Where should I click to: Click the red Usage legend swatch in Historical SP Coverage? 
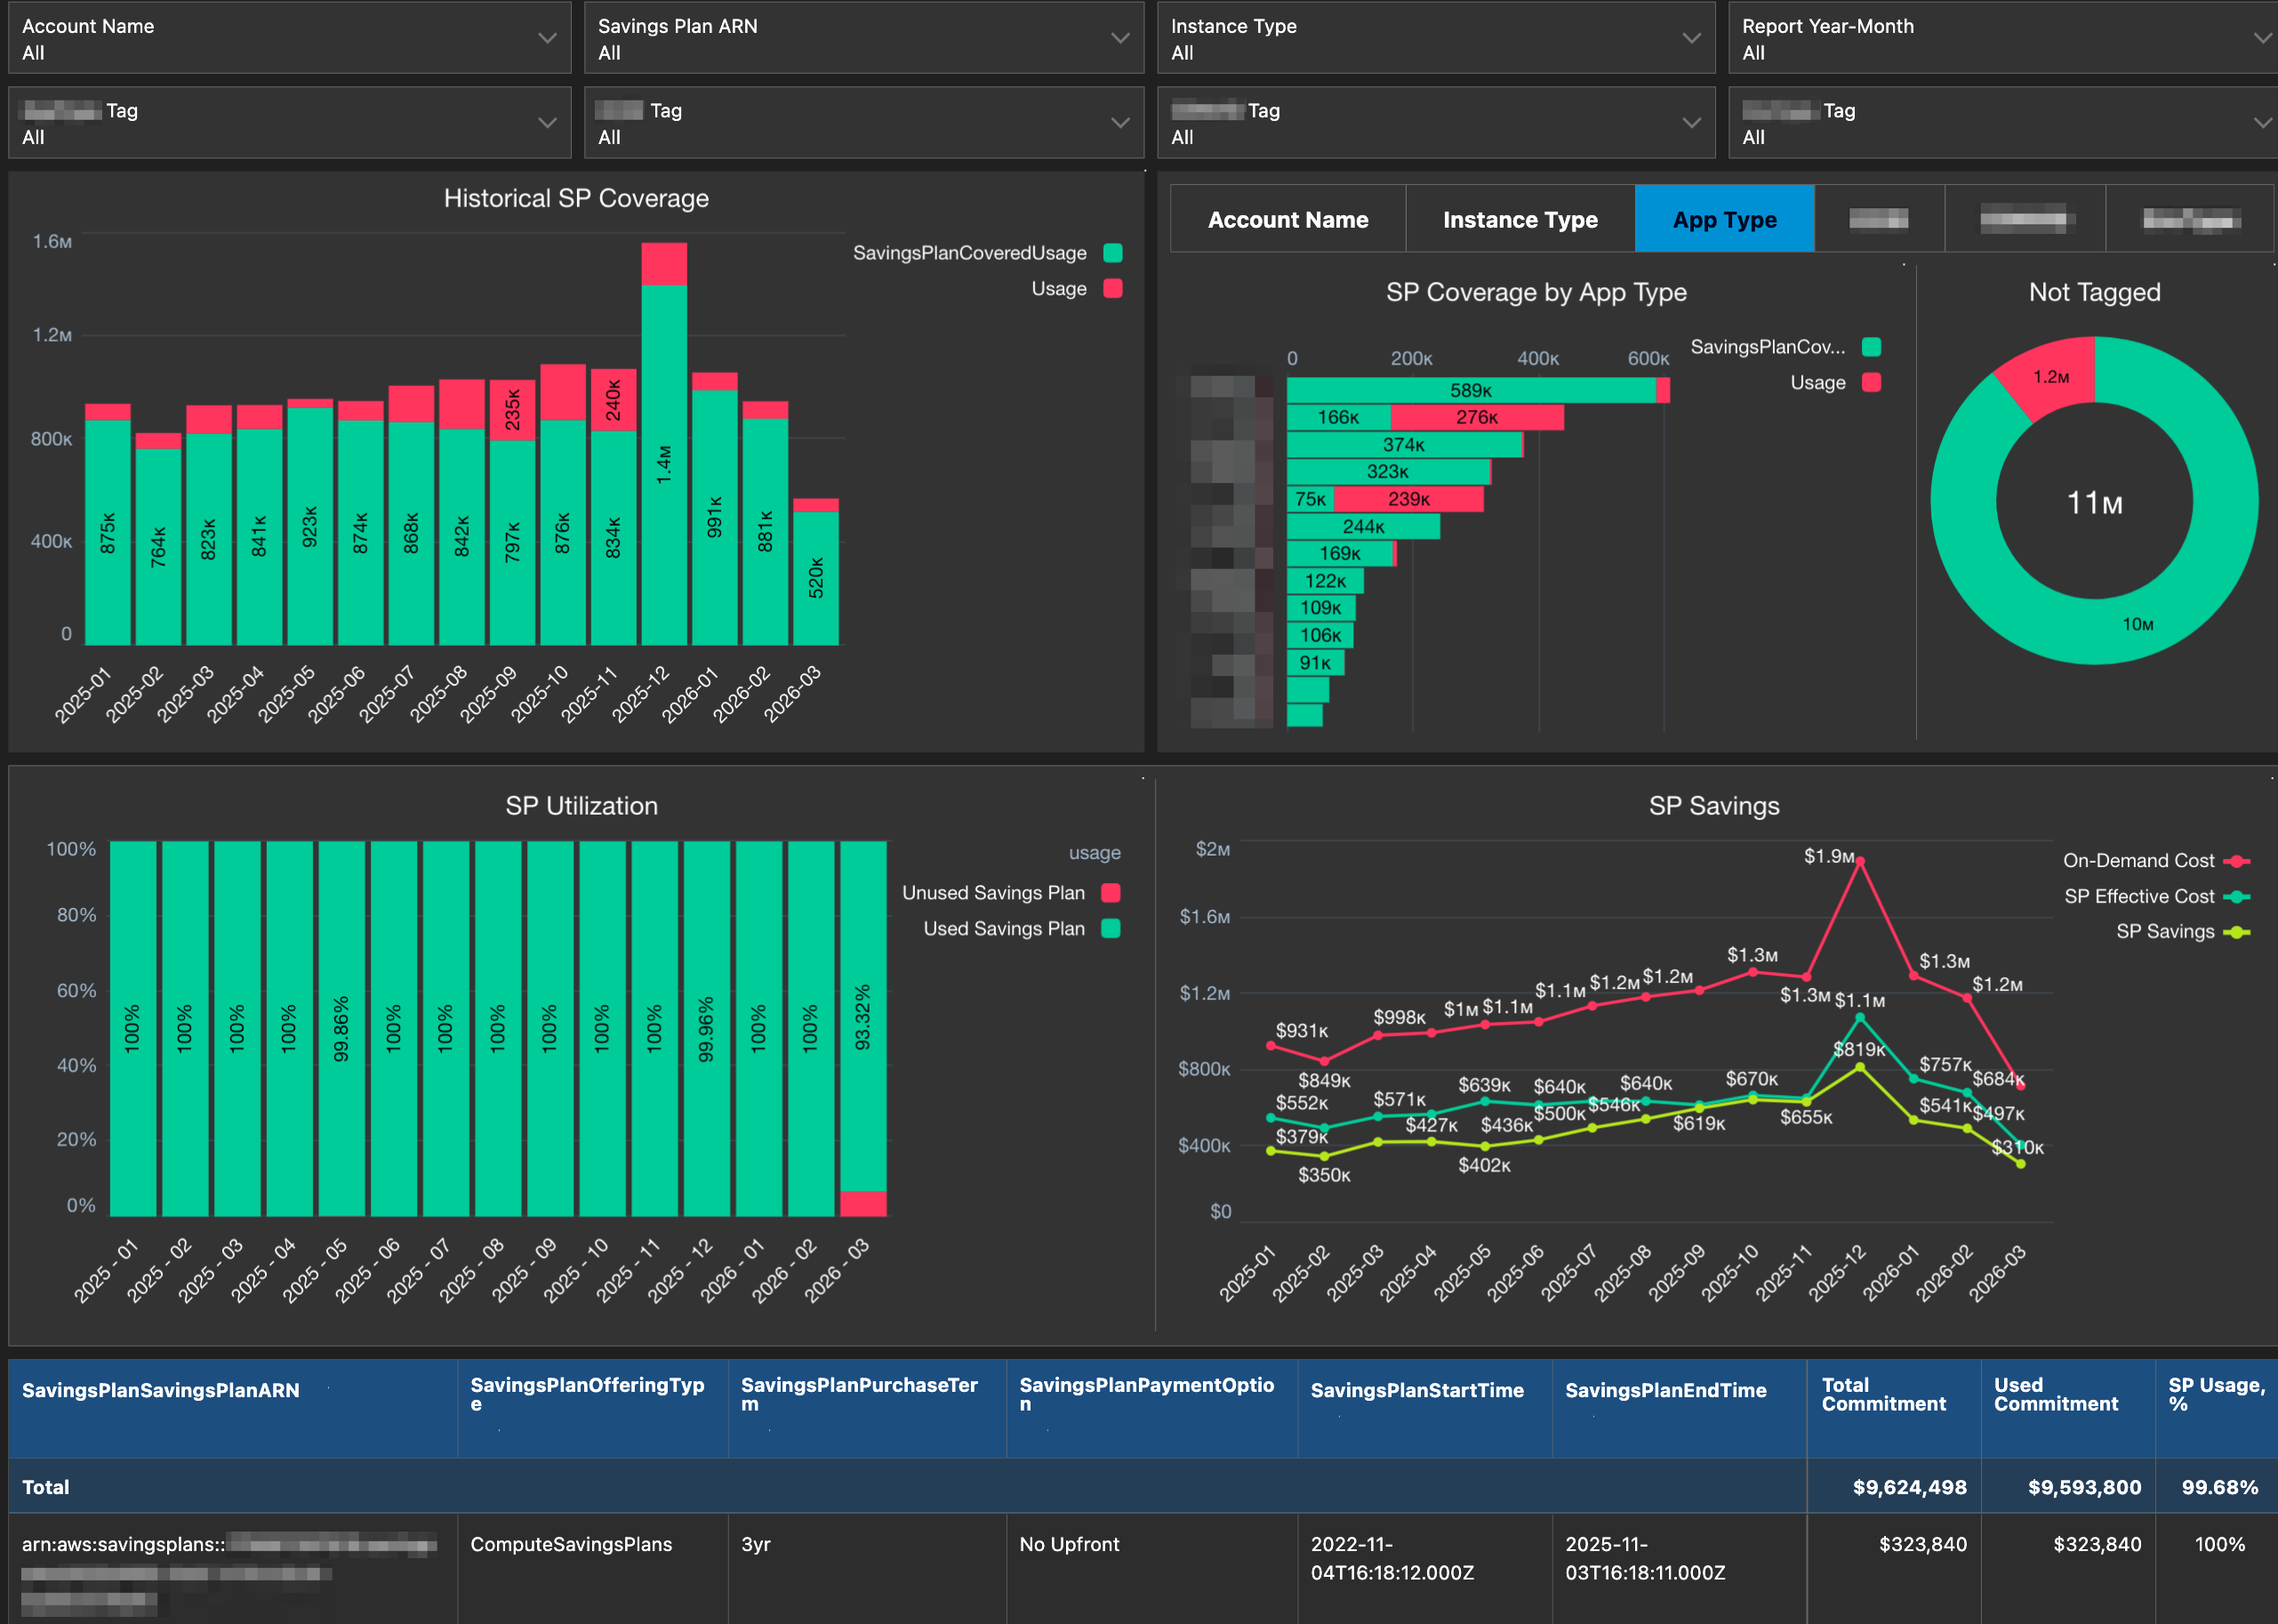point(1112,289)
